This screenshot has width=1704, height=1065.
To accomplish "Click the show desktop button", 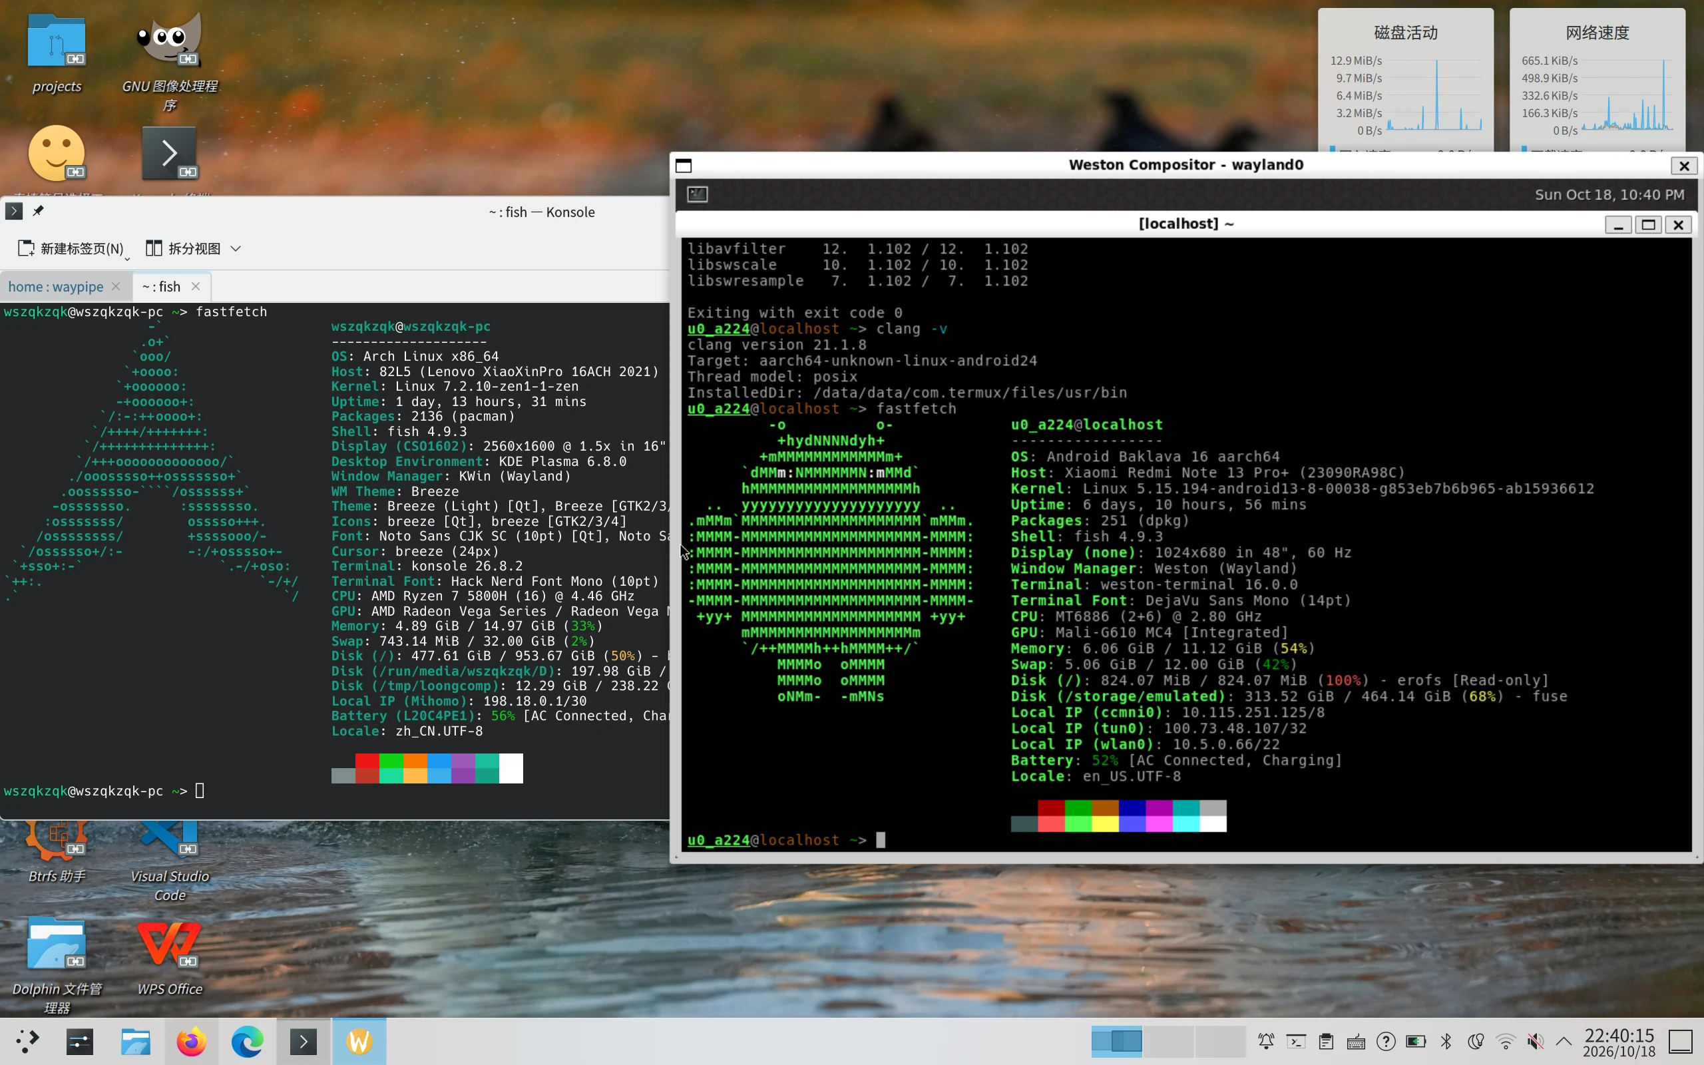I will pyautogui.click(x=1681, y=1041).
